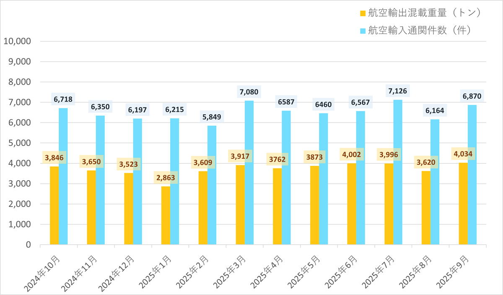Select the 7,126 data label
Screen dimensions: 503x295
tap(398, 91)
